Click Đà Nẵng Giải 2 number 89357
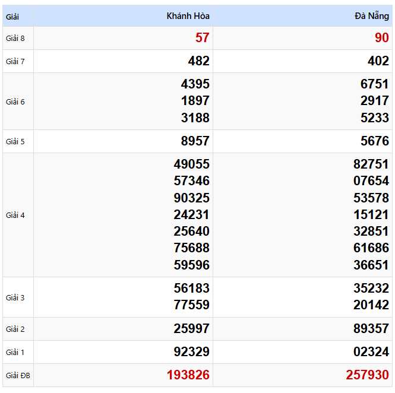 (x=371, y=328)
